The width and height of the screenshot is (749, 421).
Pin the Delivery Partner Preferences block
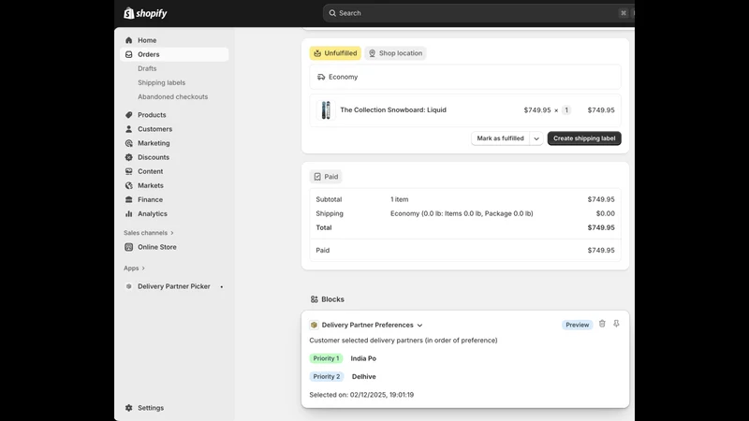coord(616,324)
